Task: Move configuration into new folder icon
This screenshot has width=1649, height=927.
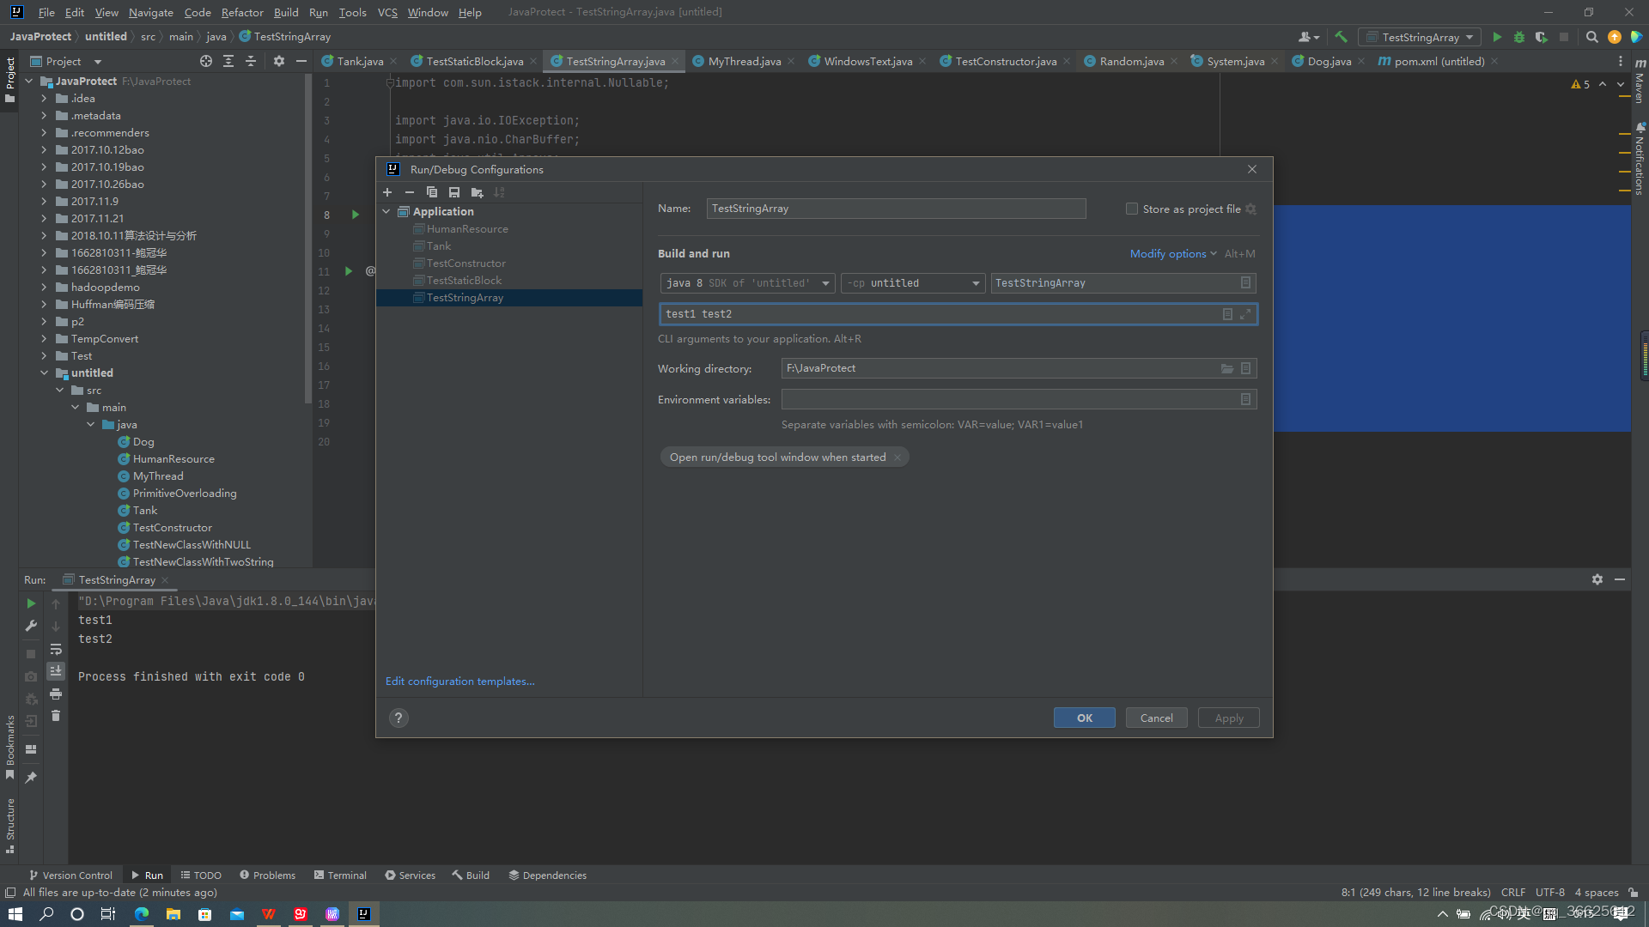Action: tap(477, 192)
